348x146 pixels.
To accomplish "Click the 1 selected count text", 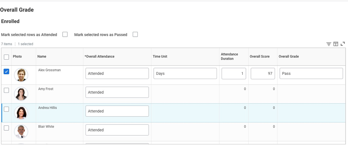I will pos(26,44).
